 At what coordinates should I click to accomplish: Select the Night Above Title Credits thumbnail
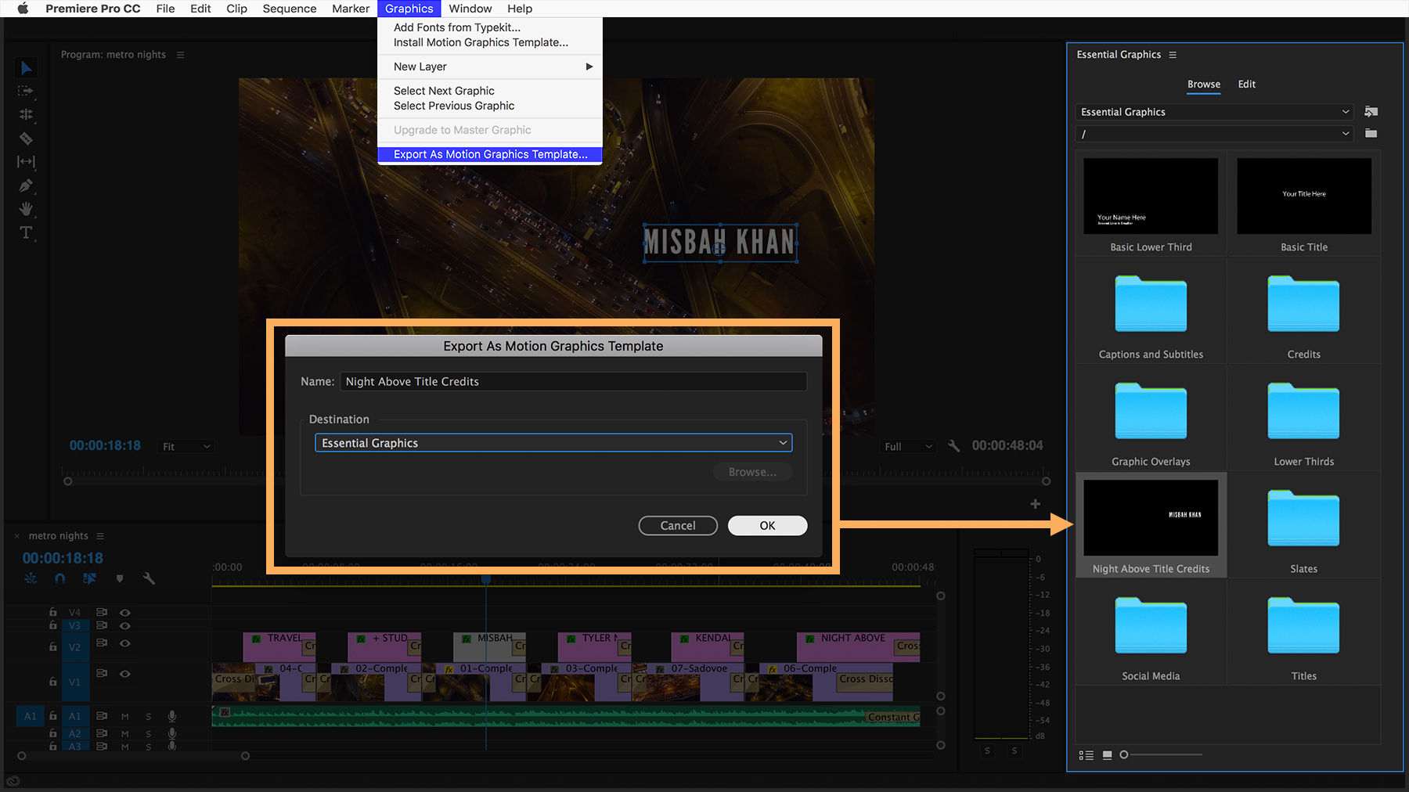coord(1150,517)
